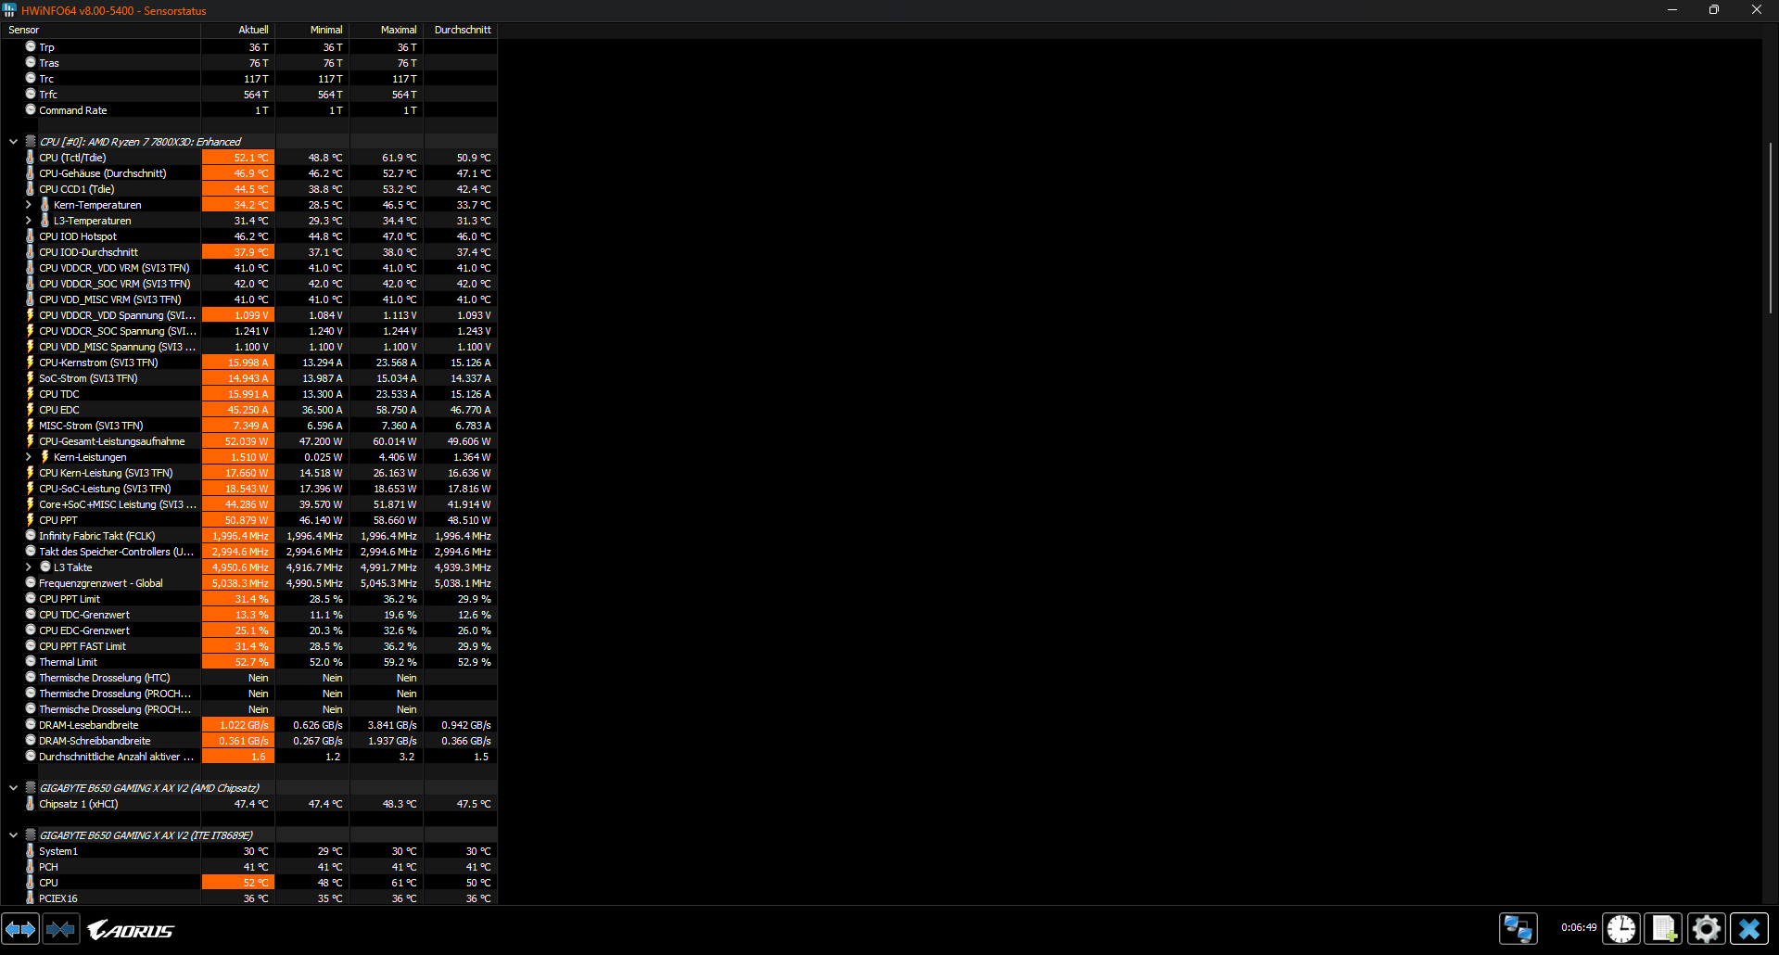Select the Trfc timing row label
The height and width of the screenshot is (955, 1779).
pos(48,95)
